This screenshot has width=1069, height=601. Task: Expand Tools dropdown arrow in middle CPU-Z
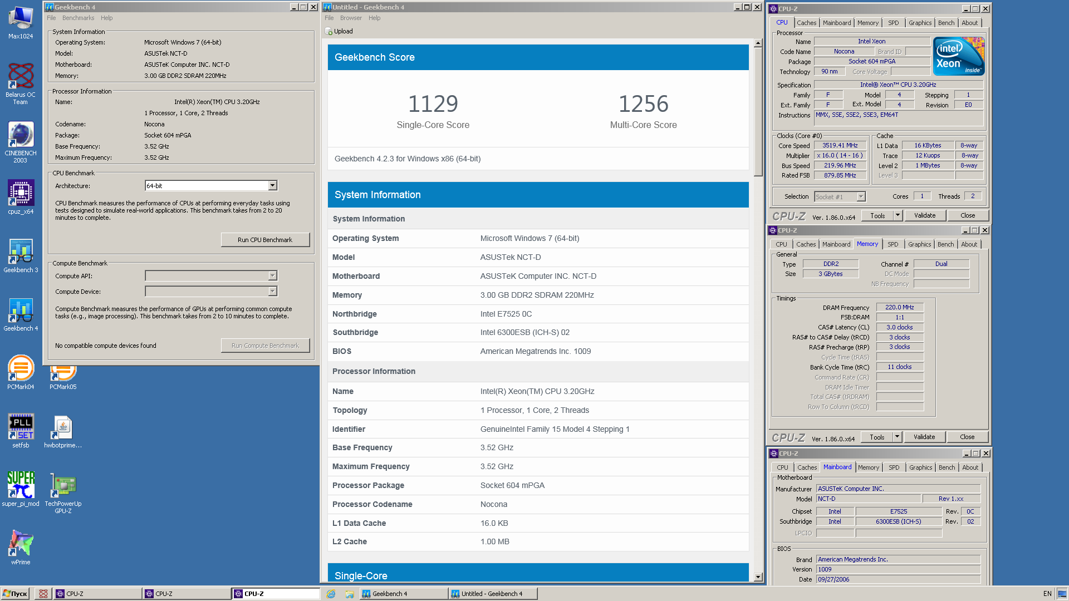(897, 437)
